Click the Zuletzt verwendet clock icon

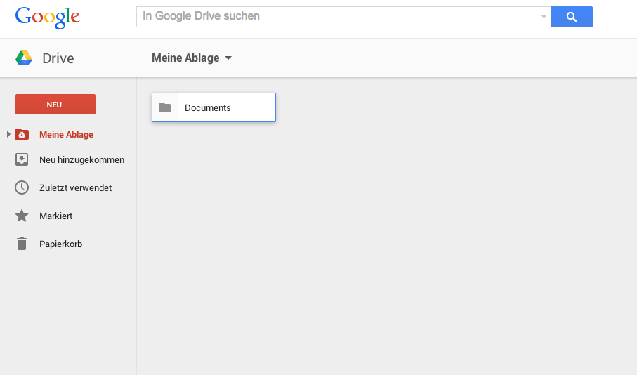22,187
